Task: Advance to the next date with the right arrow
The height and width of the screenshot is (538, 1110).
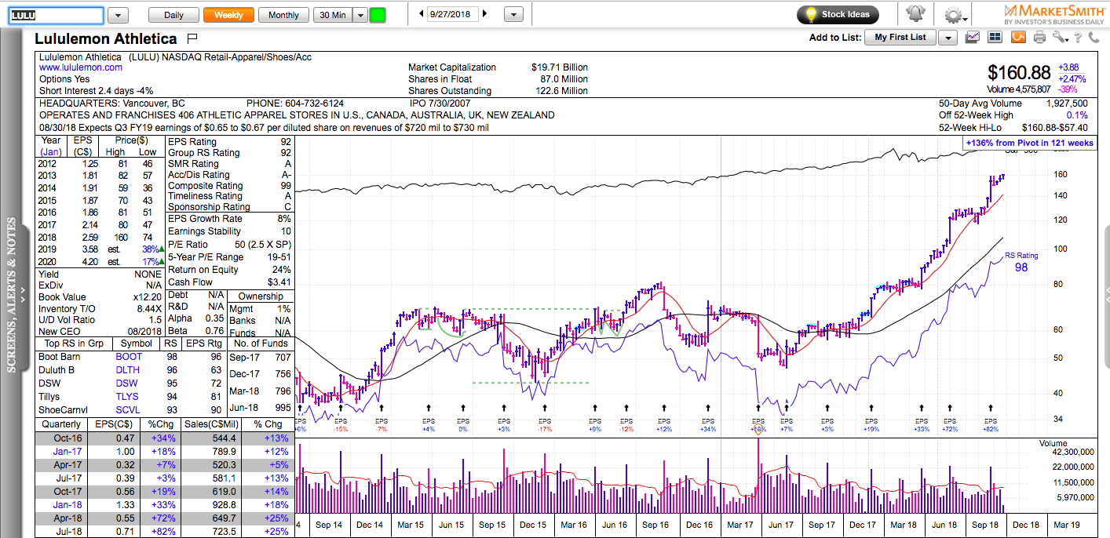Action: click(484, 14)
